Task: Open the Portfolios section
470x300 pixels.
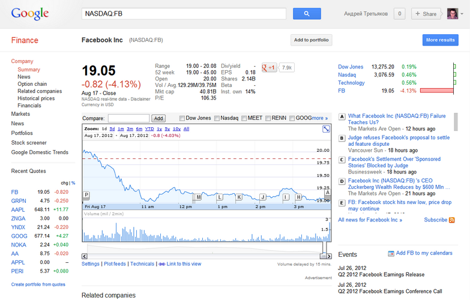Action: [22, 133]
